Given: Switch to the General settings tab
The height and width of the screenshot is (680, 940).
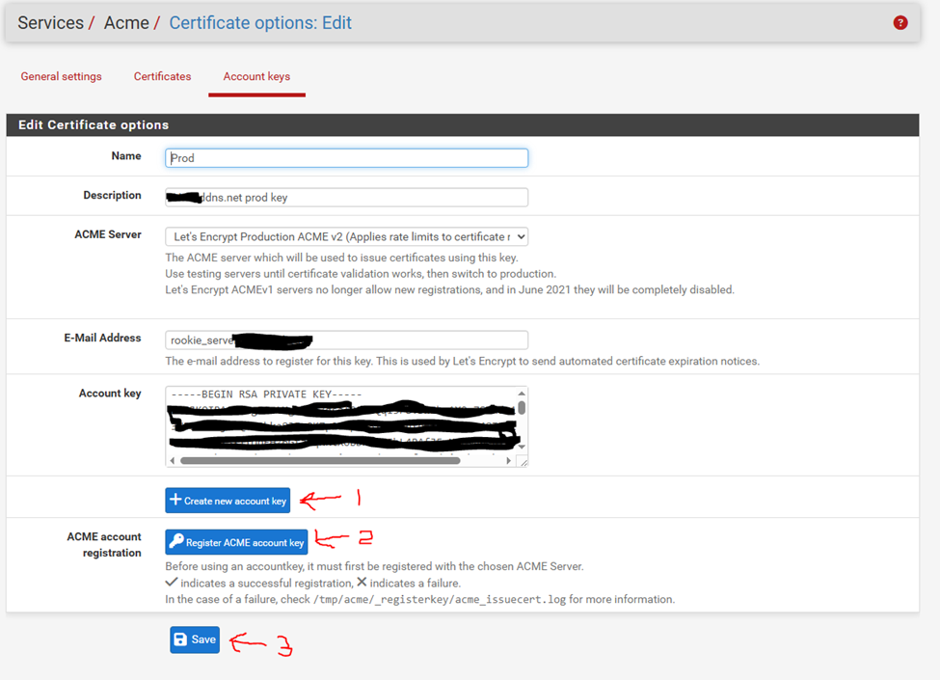Looking at the screenshot, I should point(61,77).
